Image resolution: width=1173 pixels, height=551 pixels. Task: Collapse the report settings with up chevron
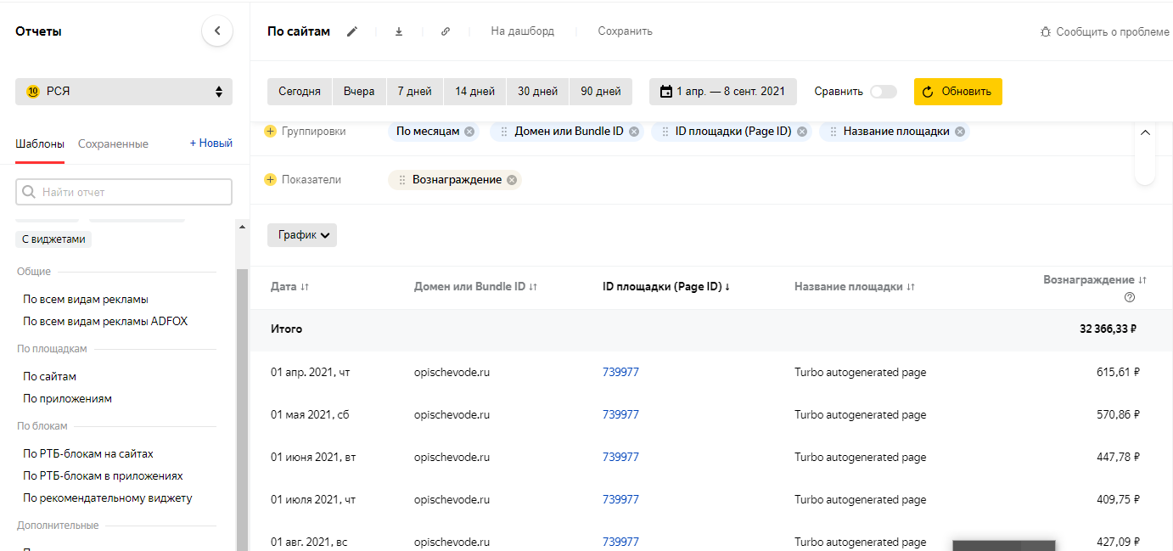point(1144,133)
